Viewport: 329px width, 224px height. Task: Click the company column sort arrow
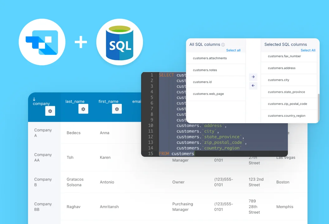pos(34,99)
